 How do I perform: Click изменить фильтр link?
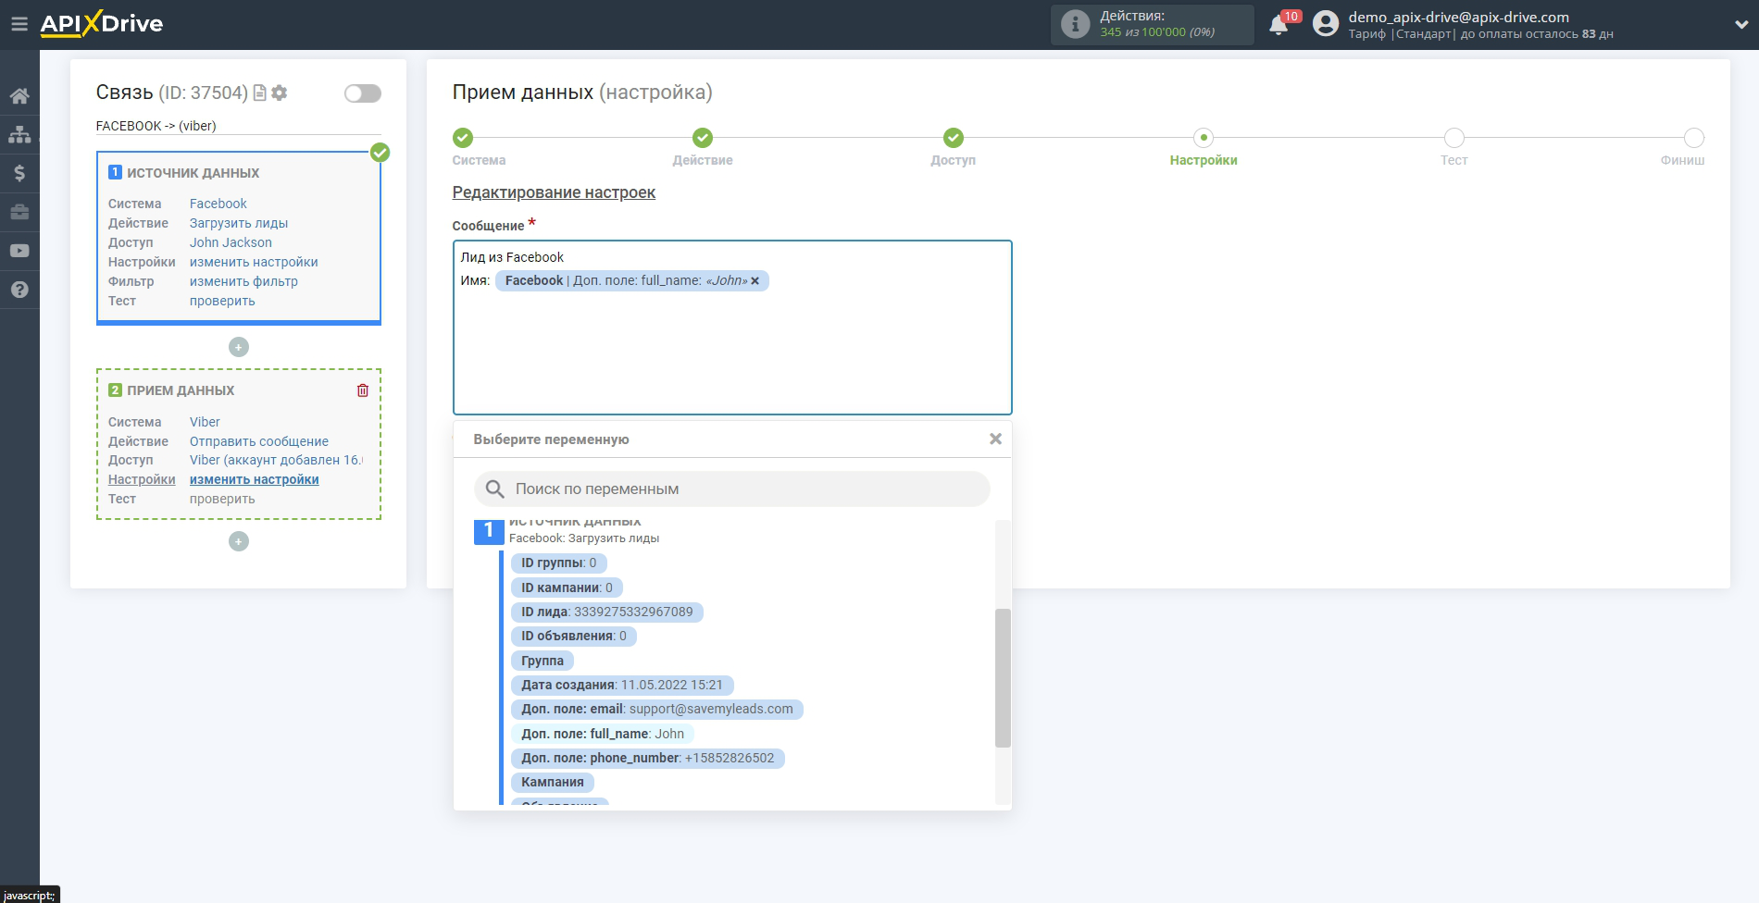(x=243, y=281)
